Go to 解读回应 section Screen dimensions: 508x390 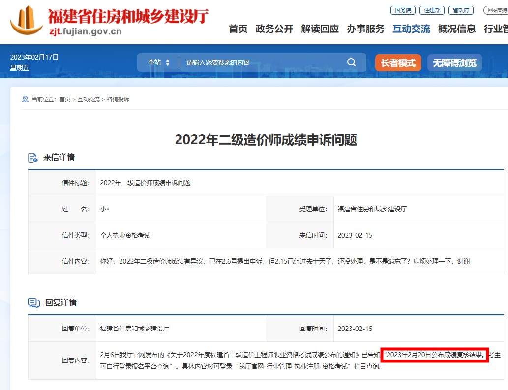[x=320, y=29]
